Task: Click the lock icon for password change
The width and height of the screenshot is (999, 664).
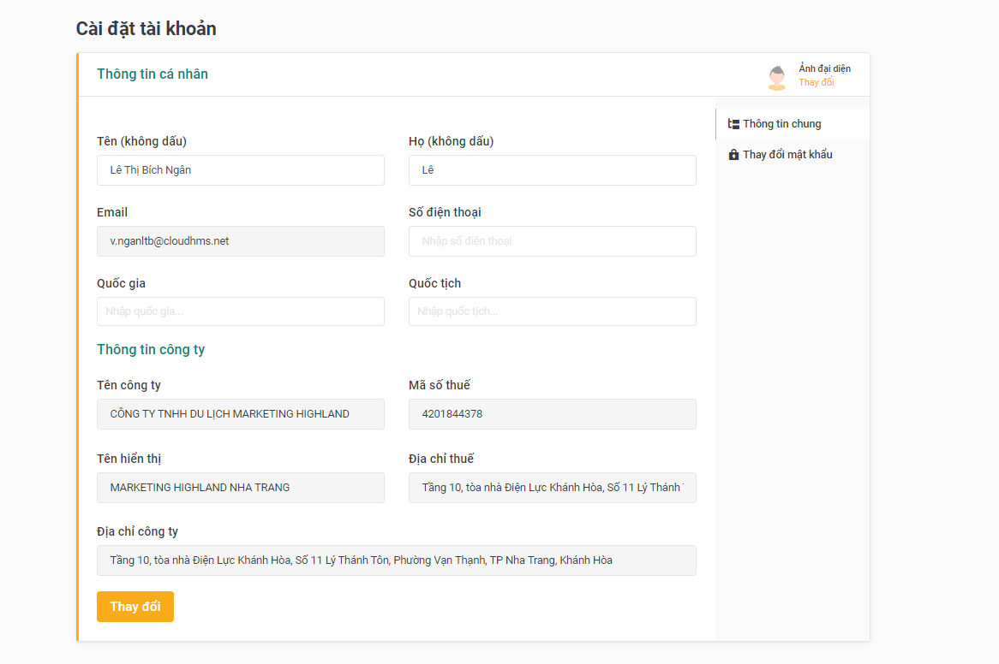Action: 733,155
